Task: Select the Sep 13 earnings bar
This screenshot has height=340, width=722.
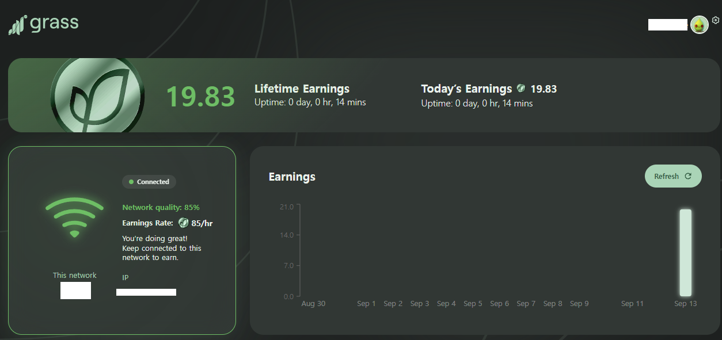Action: tap(685, 253)
